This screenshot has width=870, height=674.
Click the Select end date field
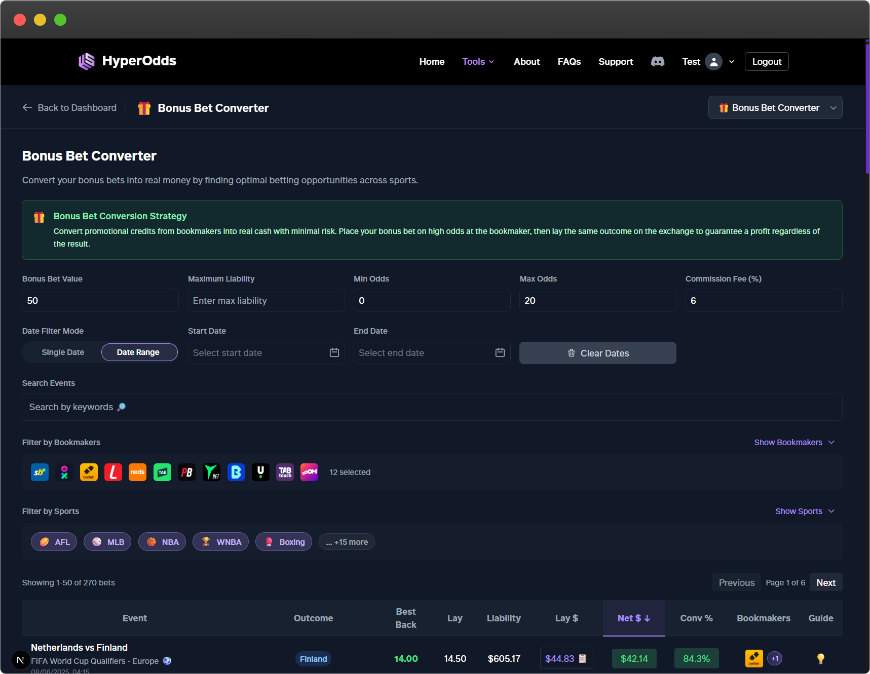coord(432,352)
